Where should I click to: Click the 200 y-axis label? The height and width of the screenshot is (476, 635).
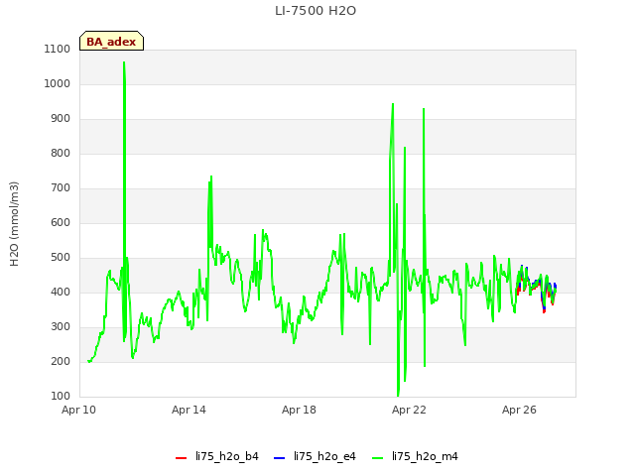pyautogui.click(x=61, y=361)
